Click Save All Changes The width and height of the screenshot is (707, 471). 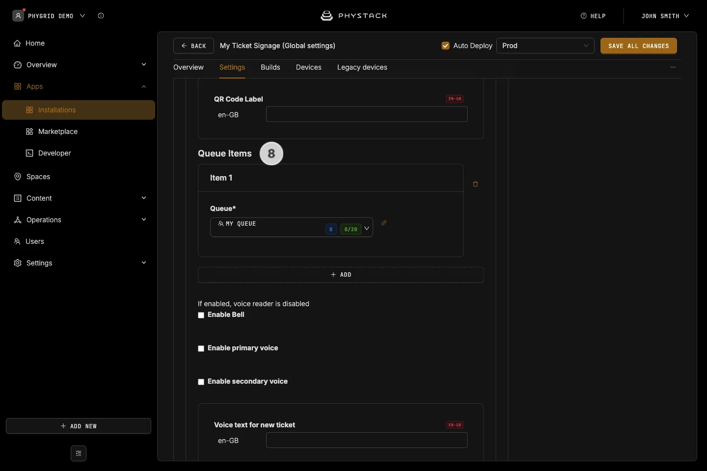639,46
